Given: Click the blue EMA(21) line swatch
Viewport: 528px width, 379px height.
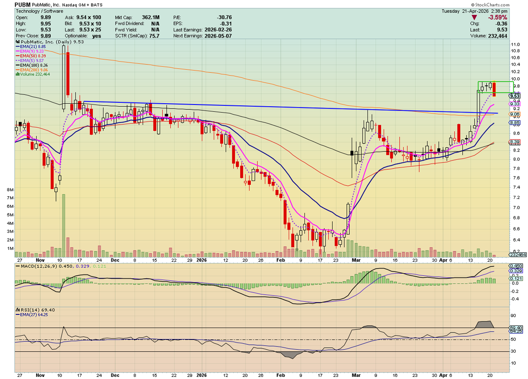Looking at the screenshot, I should tap(17, 47).
